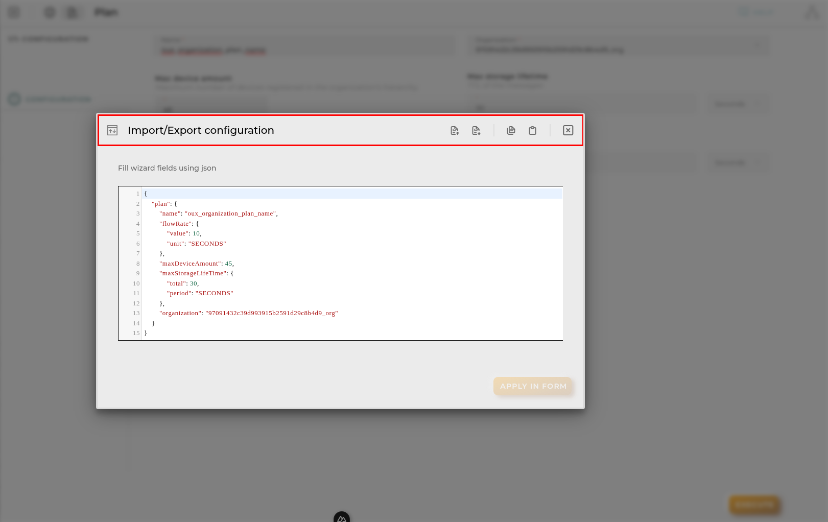Open the blurred user profile icon top right
Screen dimensions: 828x522
pyautogui.click(x=812, y=12)
